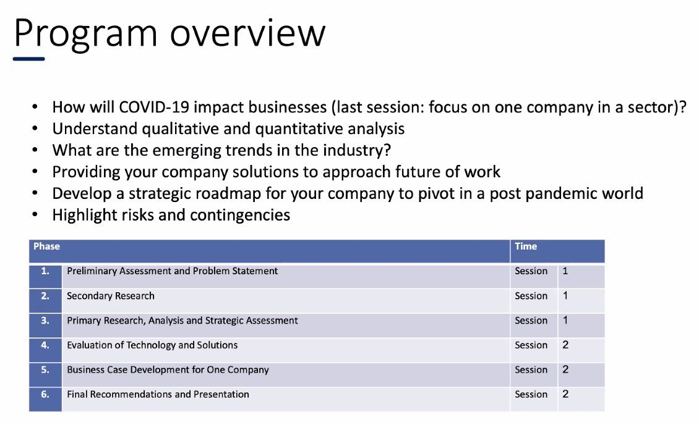
Task: Click the qualitative and quantitative analysis bullet
Action: click(x=228, y=128)
